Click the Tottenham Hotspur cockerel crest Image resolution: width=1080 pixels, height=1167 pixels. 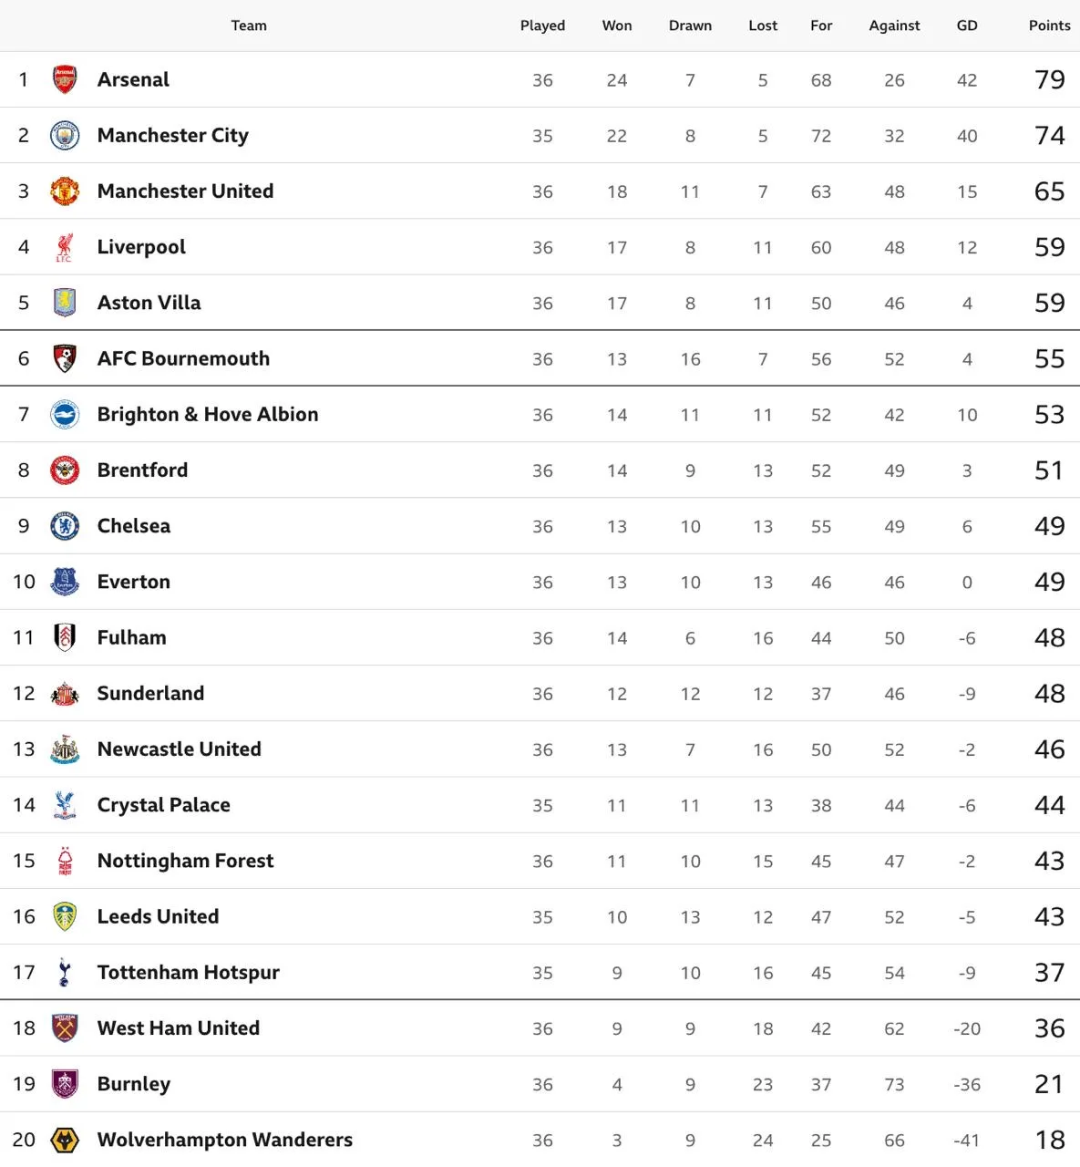[x=65, y=972]
